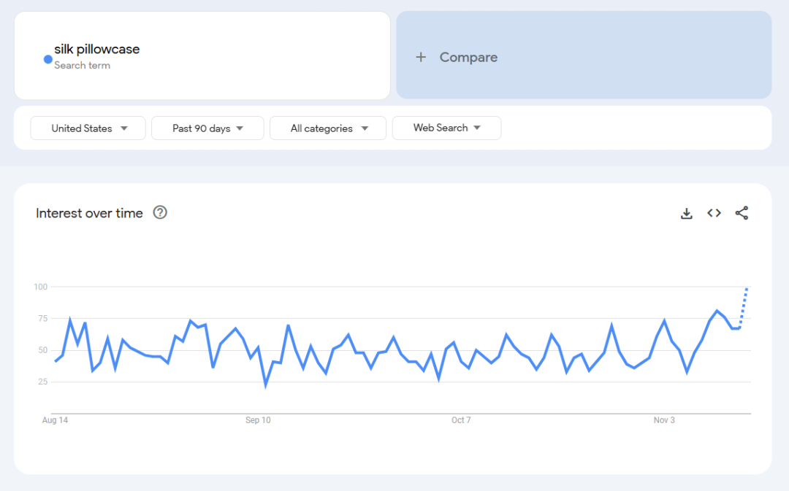Image resolution: width=789 pixels, height=491 pixels.
Task: Click the Interest over time heading
Action: [x=89, y=213]
